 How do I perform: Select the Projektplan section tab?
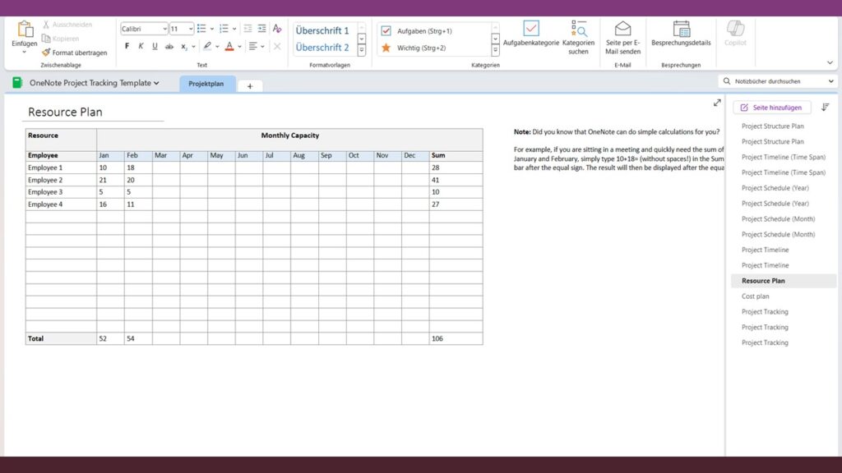tap(206, 84)
